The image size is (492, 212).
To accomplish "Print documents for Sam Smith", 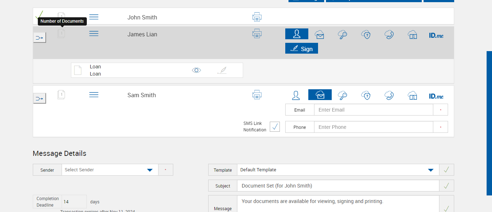I will click(x=257, y=95).
